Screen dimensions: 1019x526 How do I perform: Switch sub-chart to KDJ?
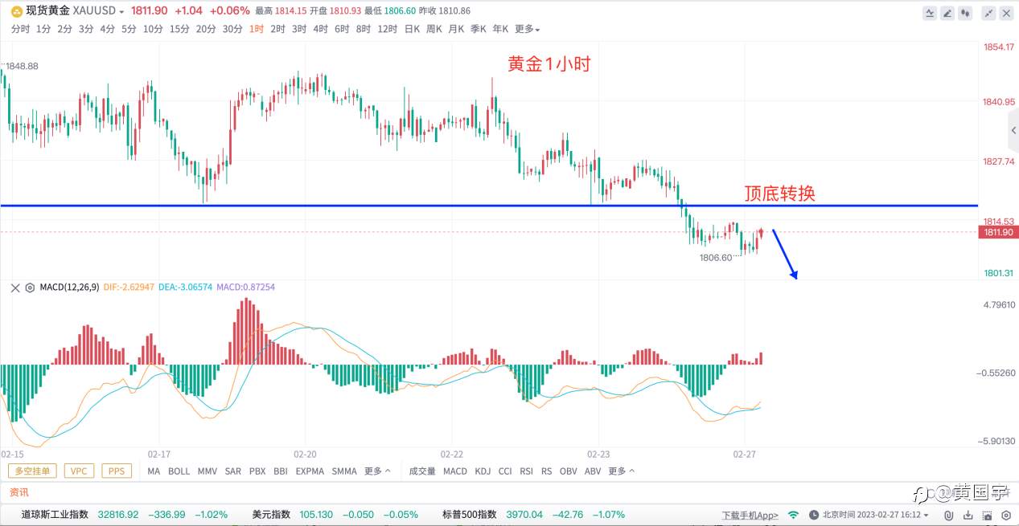(483, 471)
